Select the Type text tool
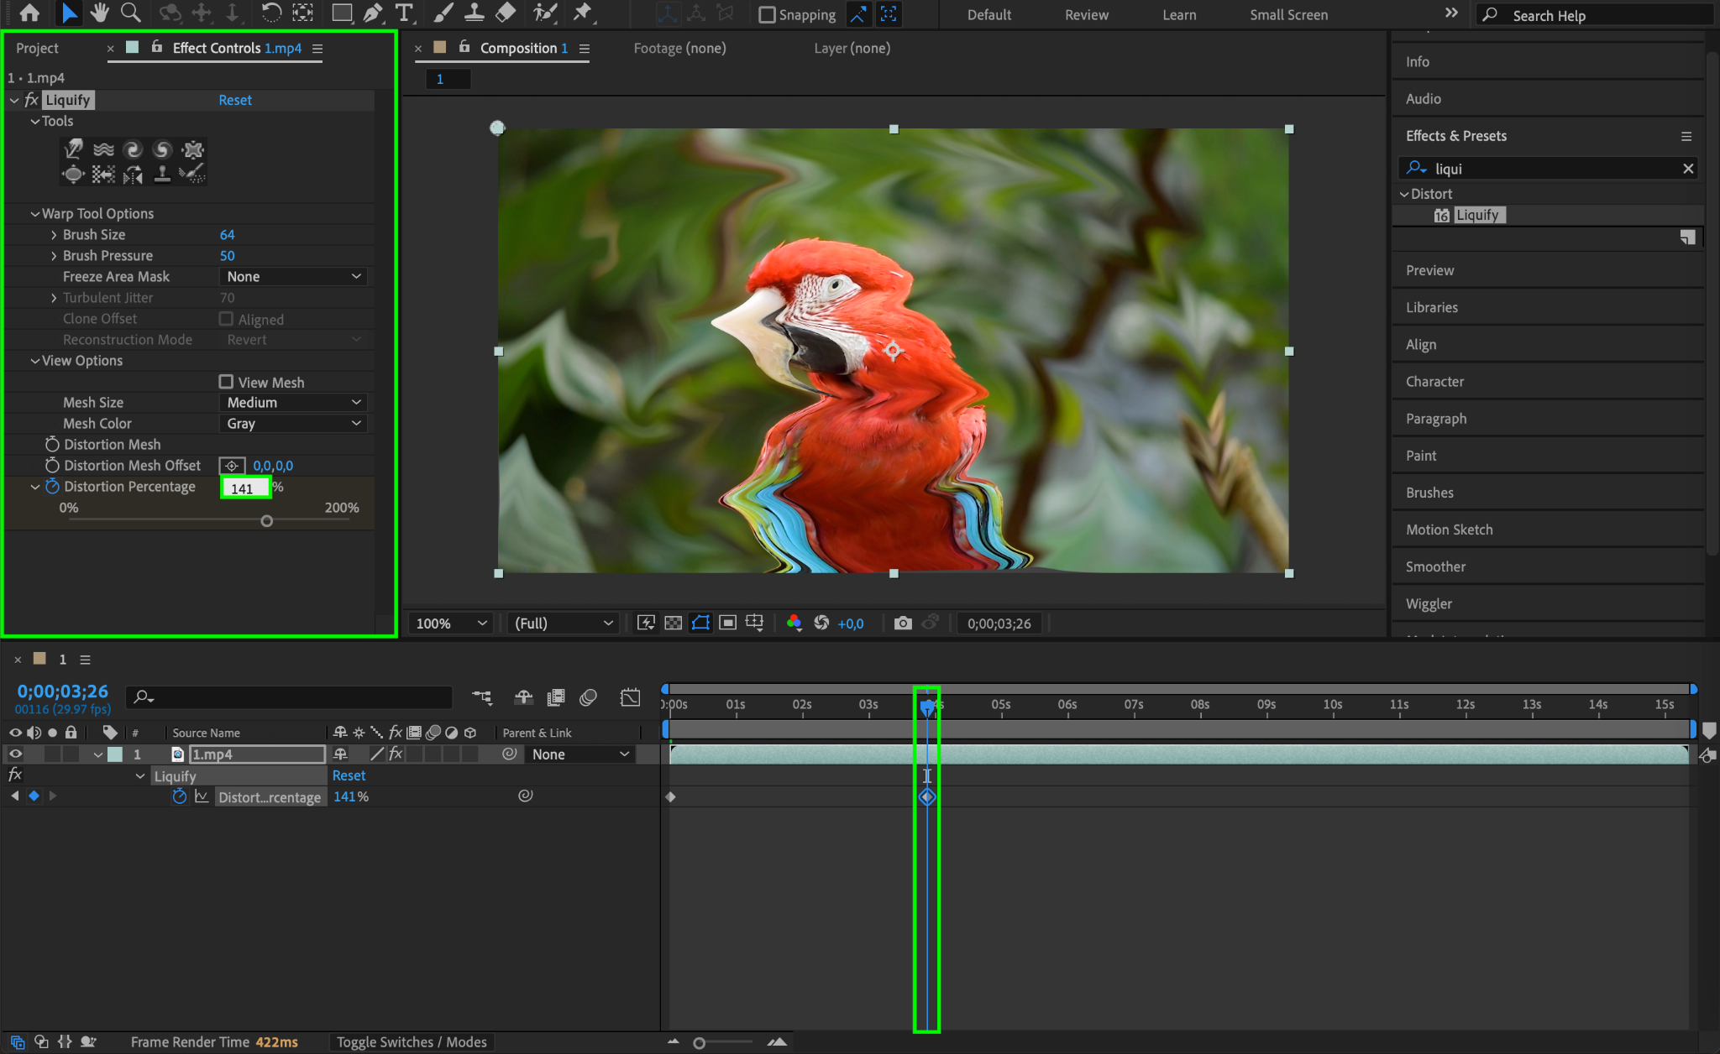The width and height of the screenshot is (1720, 1054). (x=404, y=13)
